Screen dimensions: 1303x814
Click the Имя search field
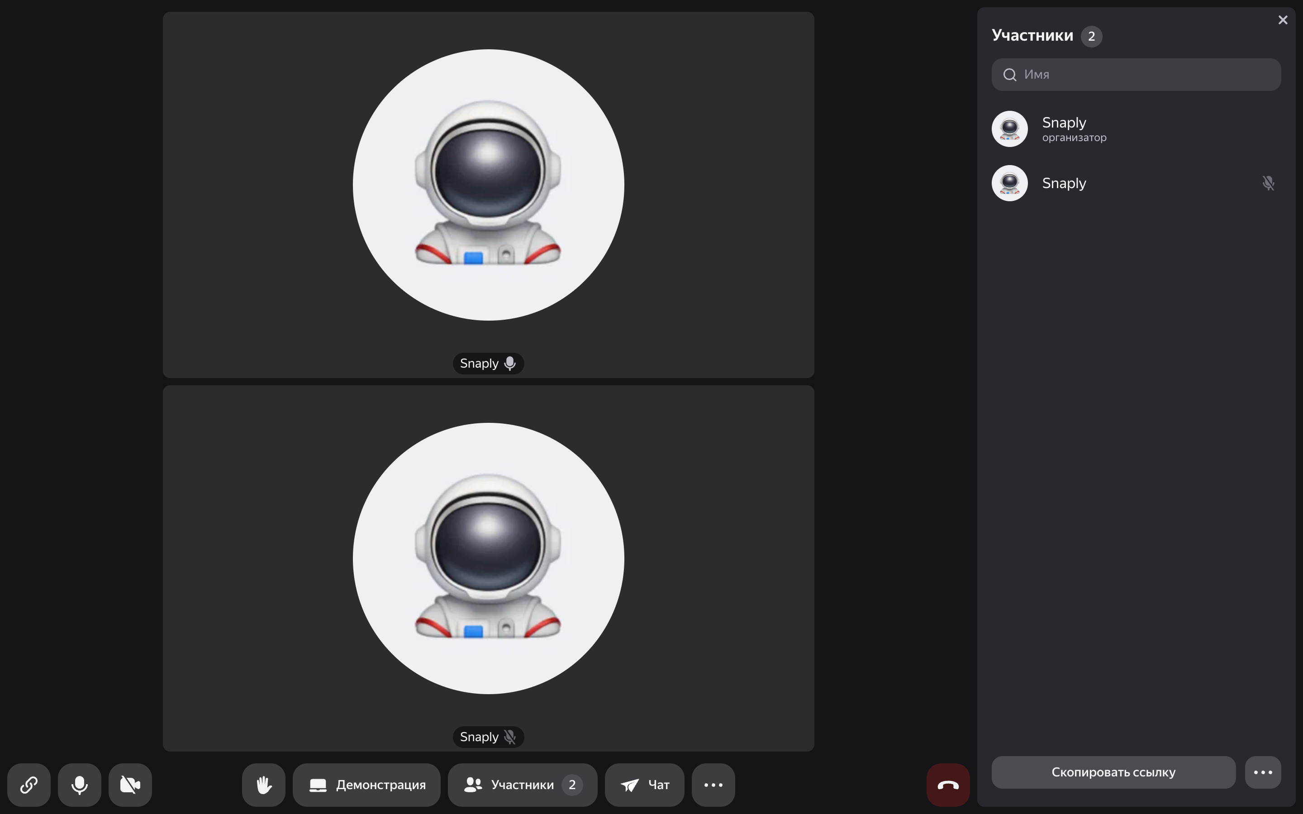[1136, 74]
